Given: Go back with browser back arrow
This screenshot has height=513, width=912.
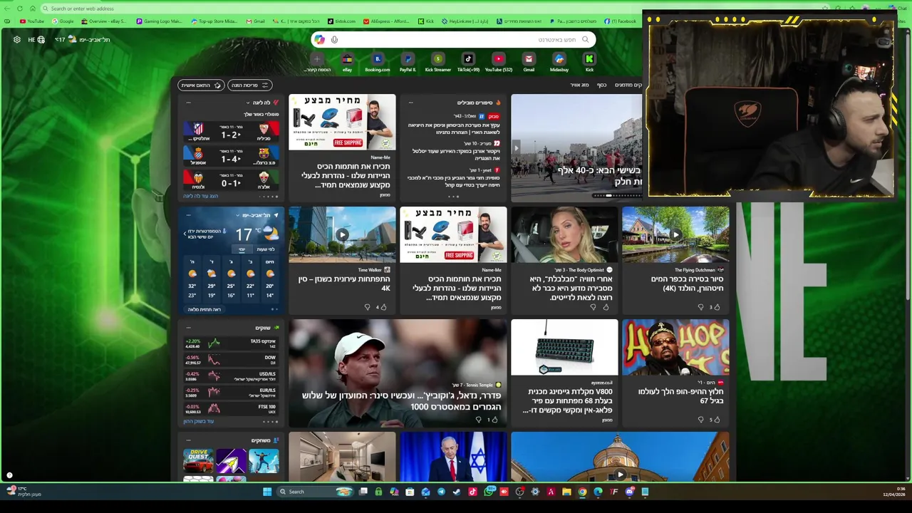Looking at the screenshot, I should (x=7, y=9).
